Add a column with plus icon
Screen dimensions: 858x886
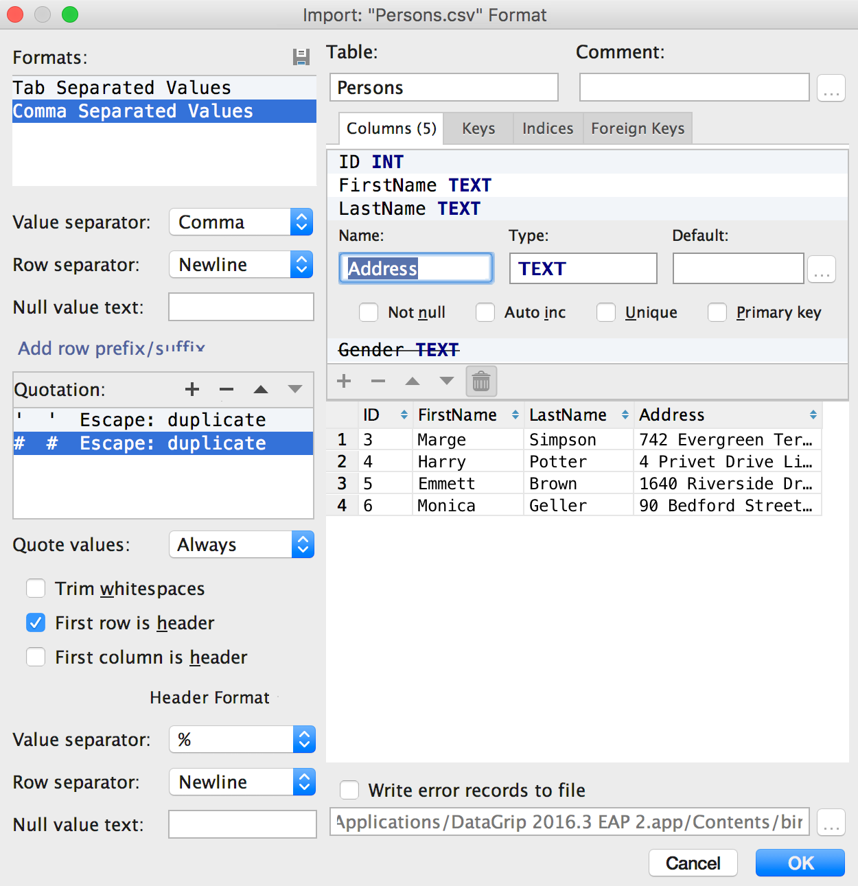pos(344,381)
